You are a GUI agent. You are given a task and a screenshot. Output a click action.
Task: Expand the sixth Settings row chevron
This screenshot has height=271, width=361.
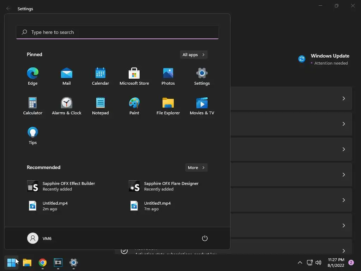click(x=343, y=225)
